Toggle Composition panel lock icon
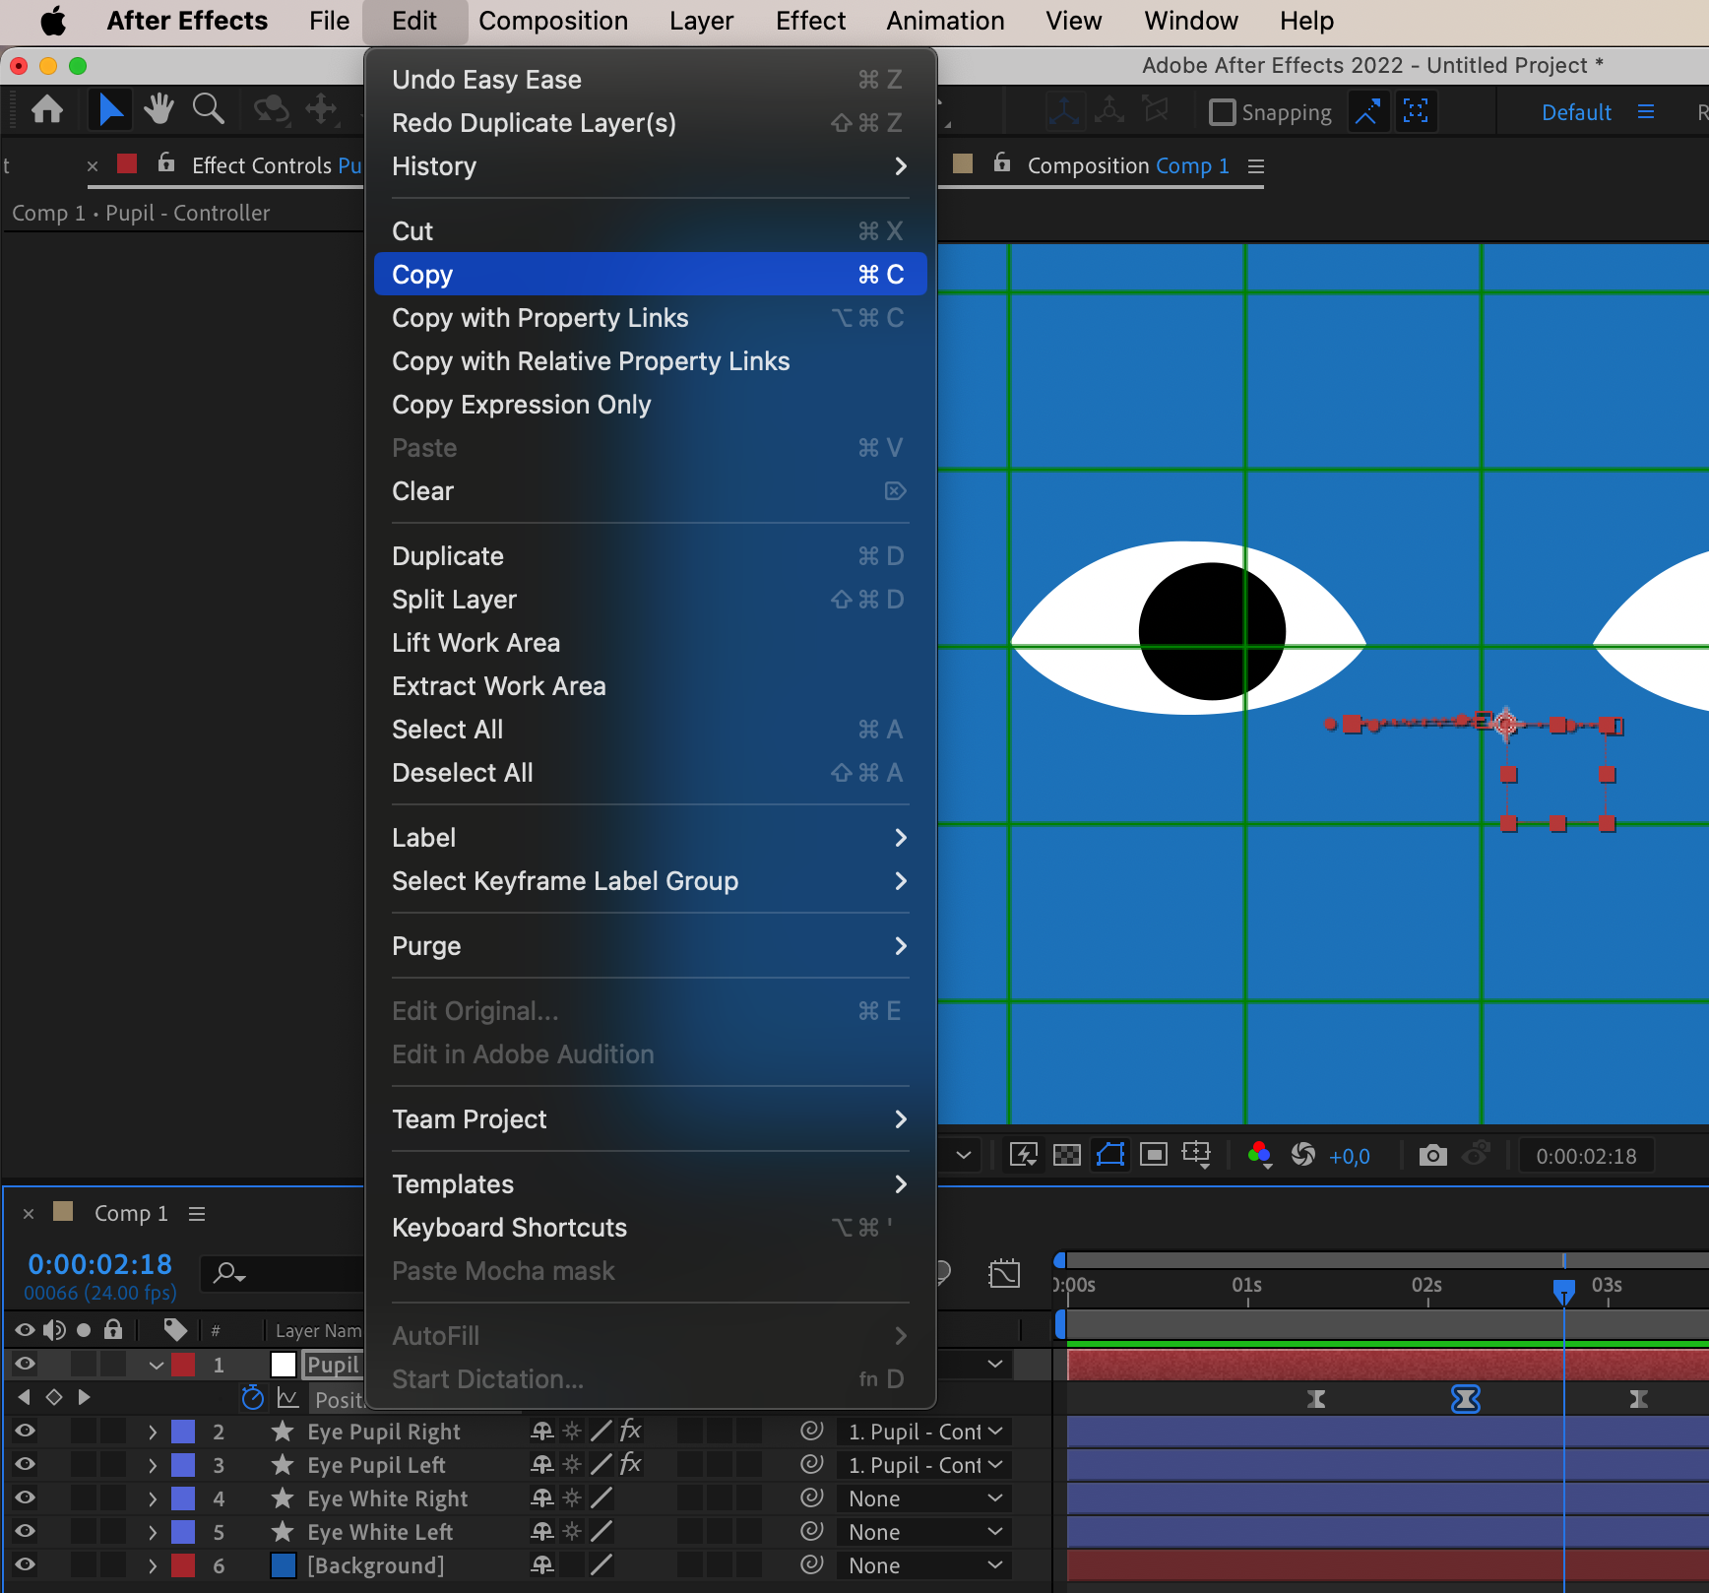1709x1593 pixels. [x=1002, y=162]
